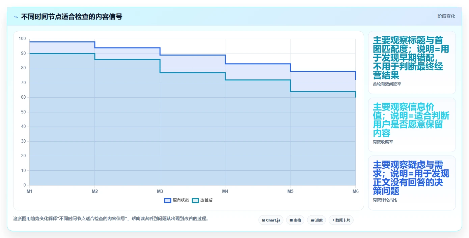
Task: Click the 50 value on the y-axis
Action: (23, 112)
